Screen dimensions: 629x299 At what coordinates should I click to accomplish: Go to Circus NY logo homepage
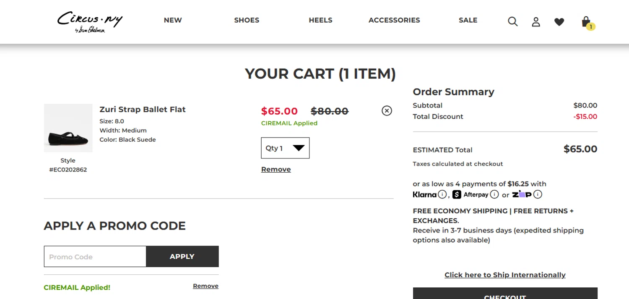pos(90,22)
